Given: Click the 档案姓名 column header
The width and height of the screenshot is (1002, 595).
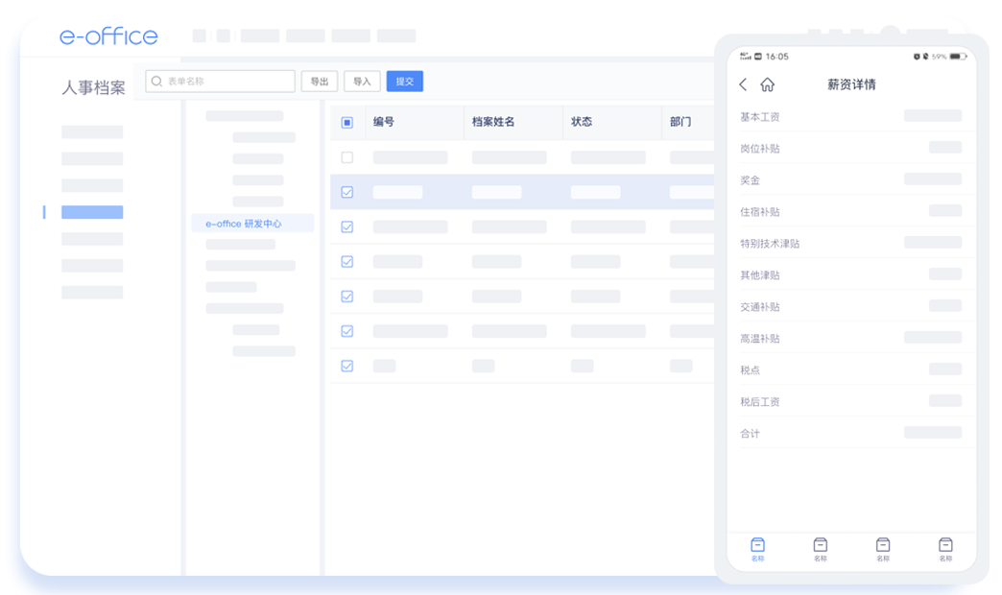Looking at the screenshot, I should (493, 122).
